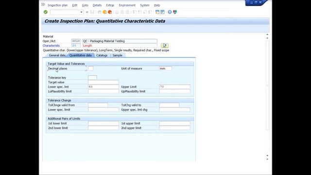
Task: Click the Length characteristic text field
Action: tap(120, 46)
